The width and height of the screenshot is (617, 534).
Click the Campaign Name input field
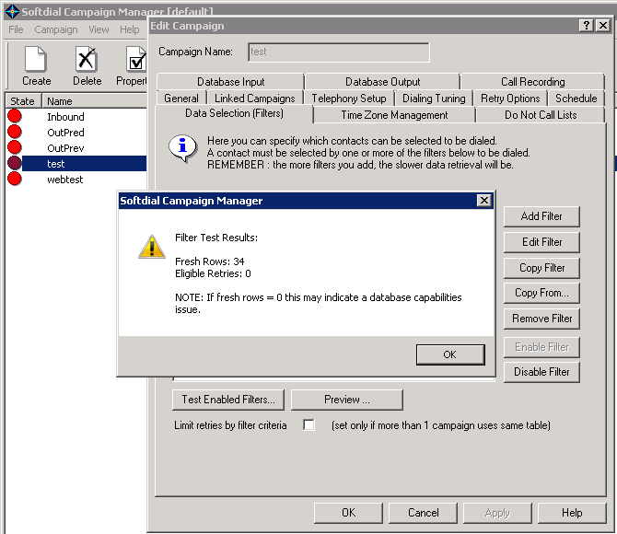coord(339,52)
